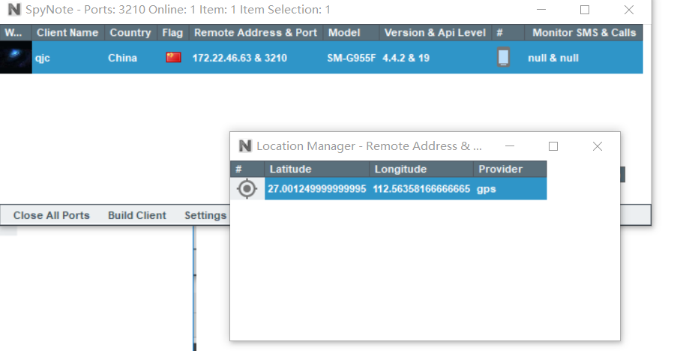Click the Flag column header
The width and height of the screenshot is (683, 351).
(x=172, y=33)
